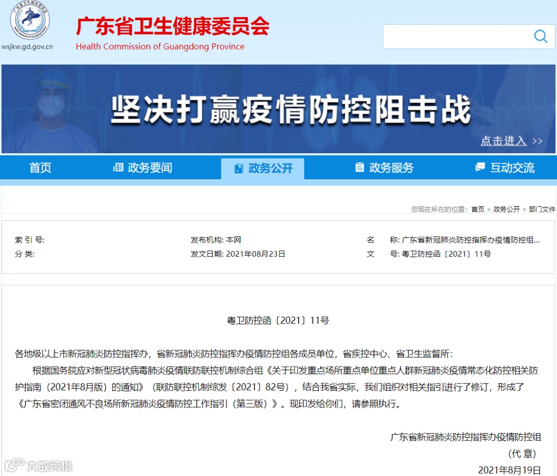
Task: Click the truncated 名称 title value
Action: tap(471, 240)
